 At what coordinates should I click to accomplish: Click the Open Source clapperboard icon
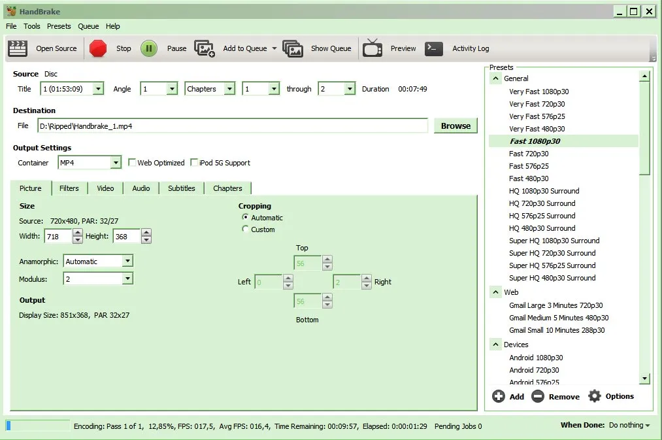click(18, 48)
